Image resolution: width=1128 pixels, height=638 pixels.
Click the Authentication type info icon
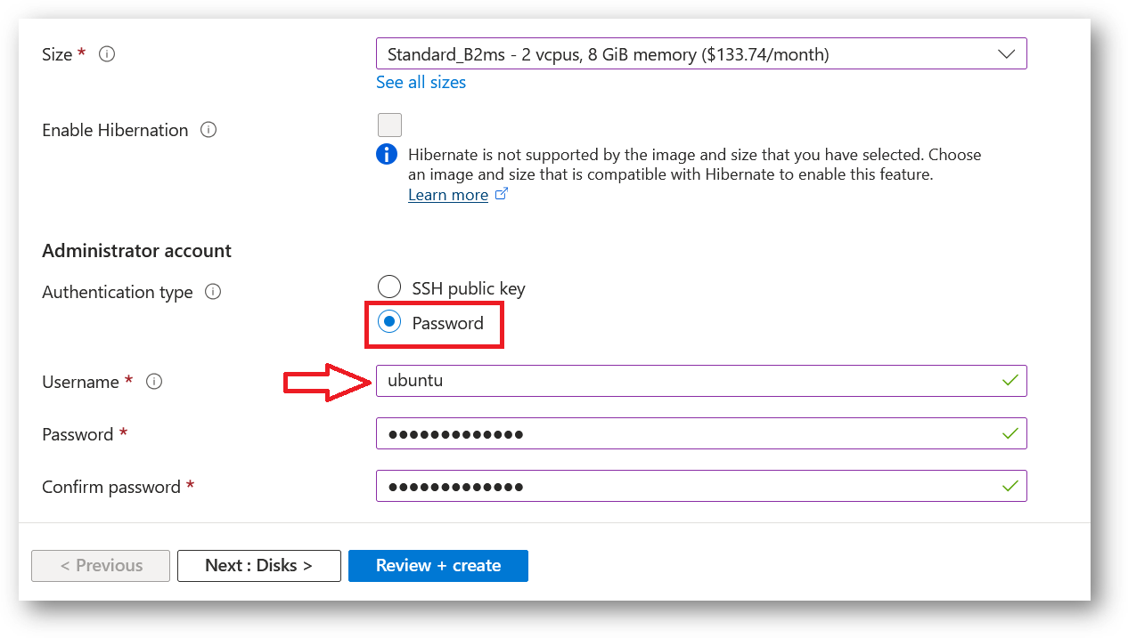[213, 292]
